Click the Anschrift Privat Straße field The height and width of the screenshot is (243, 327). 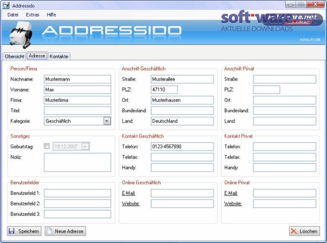[x=285, y=79]
